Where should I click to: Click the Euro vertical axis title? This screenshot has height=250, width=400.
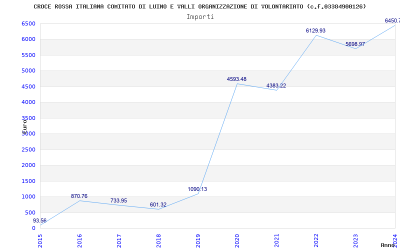[24, 126]
